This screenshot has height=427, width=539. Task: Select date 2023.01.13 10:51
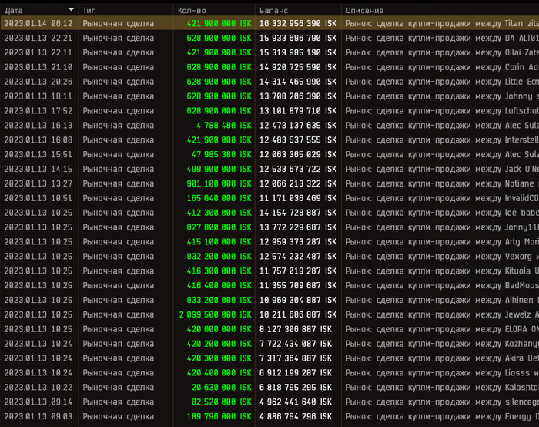pyautogui.click(x=38, y=198)
